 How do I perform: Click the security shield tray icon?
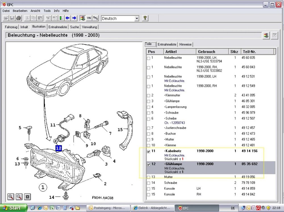click(268, 208)
